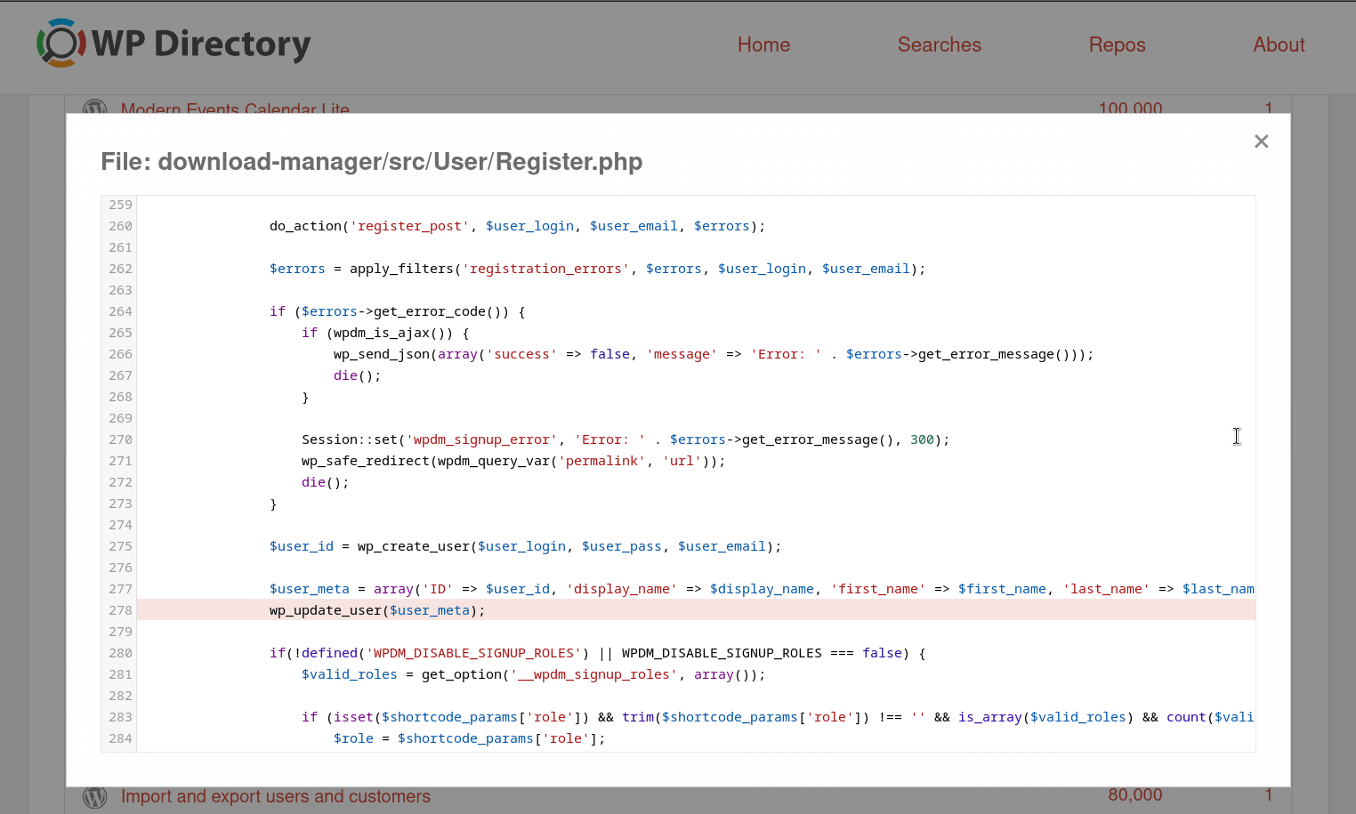Open Import and export users and customers link
The width and height of the screenshot is (1356, 814).
[x=276, y=797]
